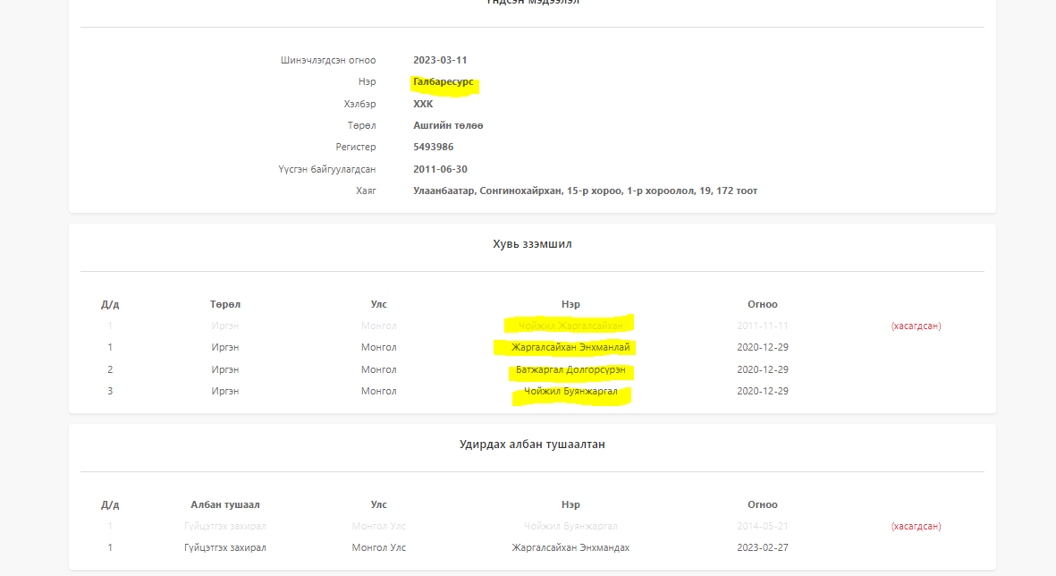Select executive Жаргалсайхан Энхмандах
The image size is (1056, 576).
(x=570, y=547)
